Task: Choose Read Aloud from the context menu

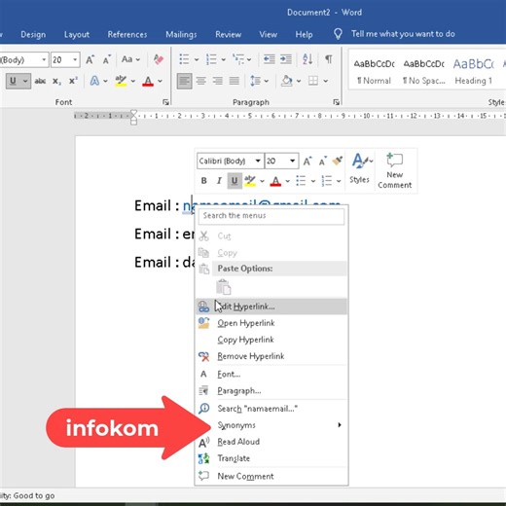Action: tap(271, 442)
